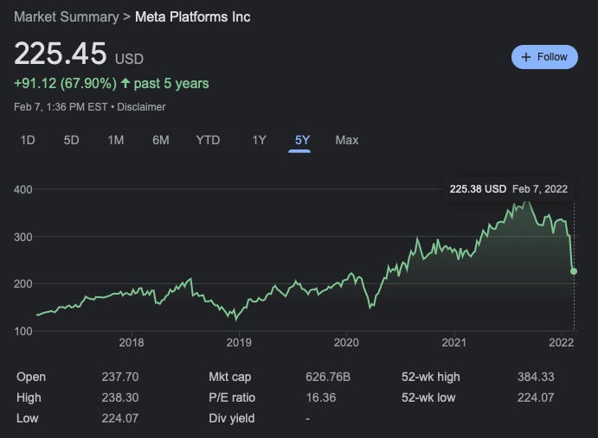The width and height of the screenshot is (598, 438).
Task: Click the High value 238.30
Action: 119,397
